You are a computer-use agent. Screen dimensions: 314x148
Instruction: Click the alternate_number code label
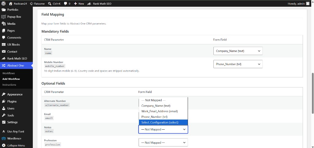[57, 105]
